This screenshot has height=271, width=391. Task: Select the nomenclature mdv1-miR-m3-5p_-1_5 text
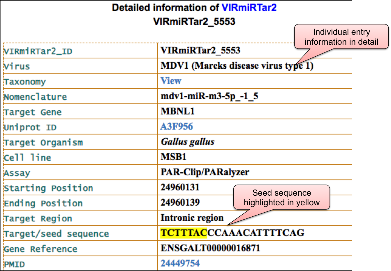pyautogui.click(x=209, y=96)
